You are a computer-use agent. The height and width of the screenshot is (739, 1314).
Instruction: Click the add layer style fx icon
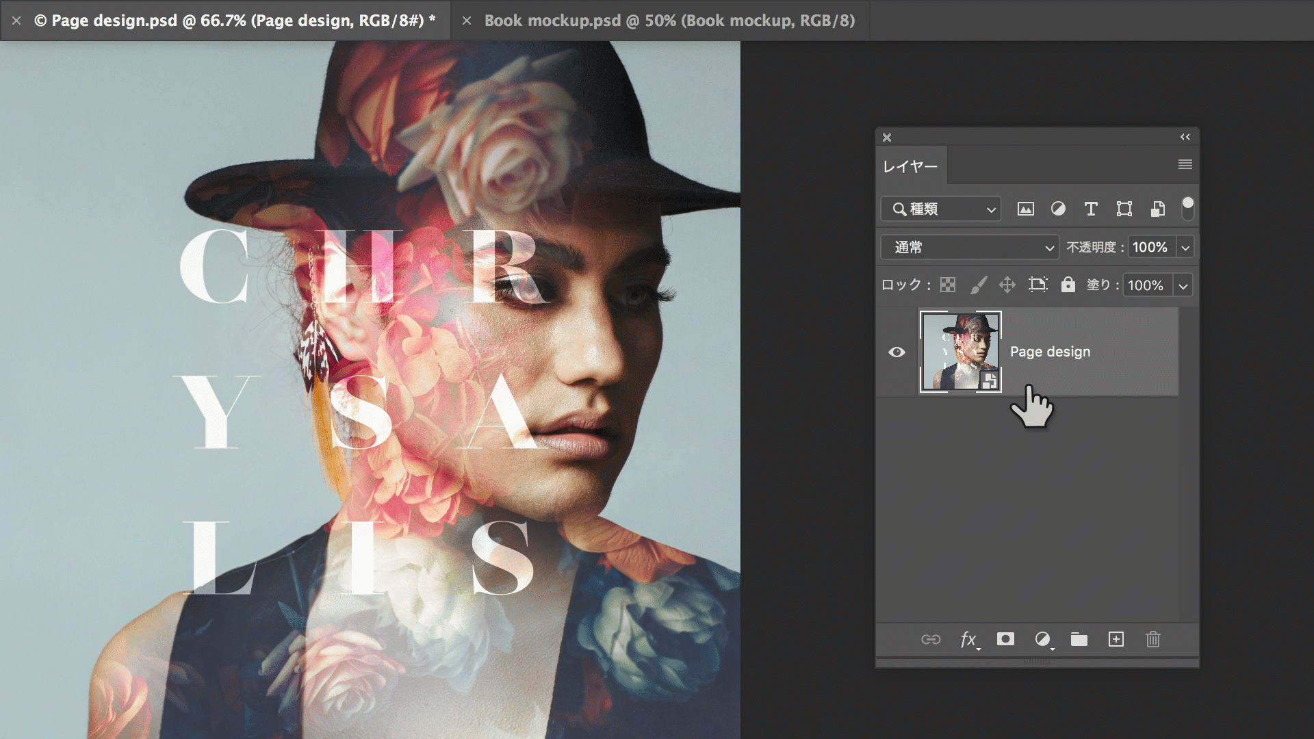click(968, 640)
